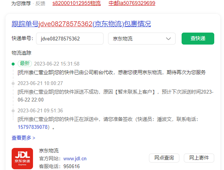Click the green latest-status timeline dot
The height and width of the screenshot is (170, 224).
[13, 64]
